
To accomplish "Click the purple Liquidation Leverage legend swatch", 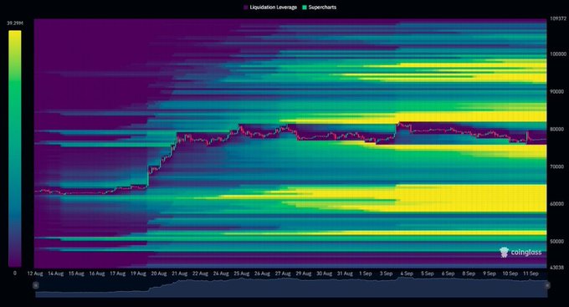I will coord(246,8).
